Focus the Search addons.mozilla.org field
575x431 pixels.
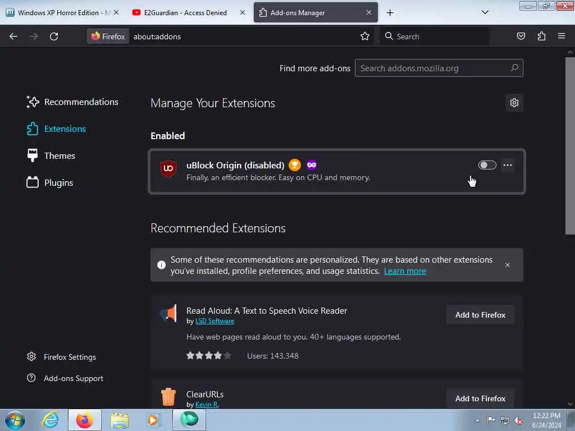(x=439, y=68)
